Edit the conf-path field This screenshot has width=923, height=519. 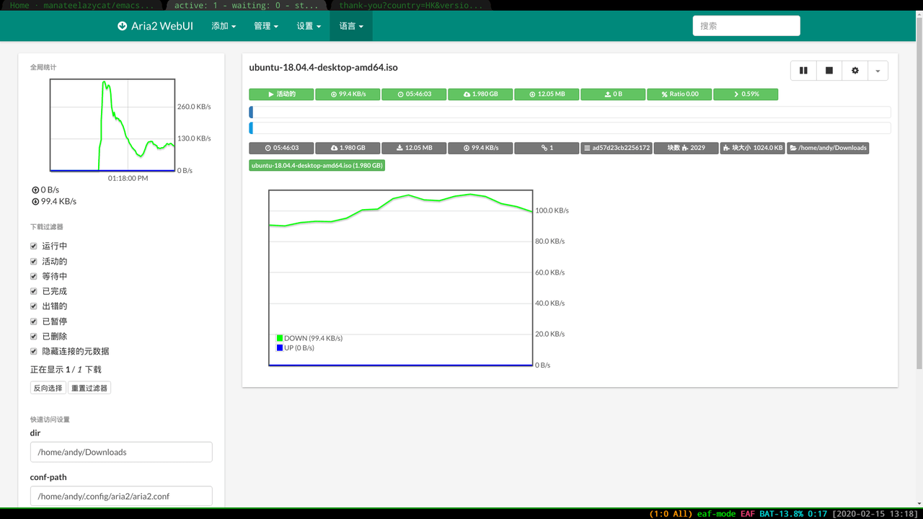pos(121,496)
